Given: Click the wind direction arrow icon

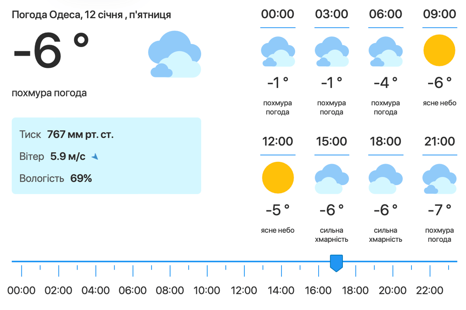Looking at the screenshot, I should coord(95,157).
